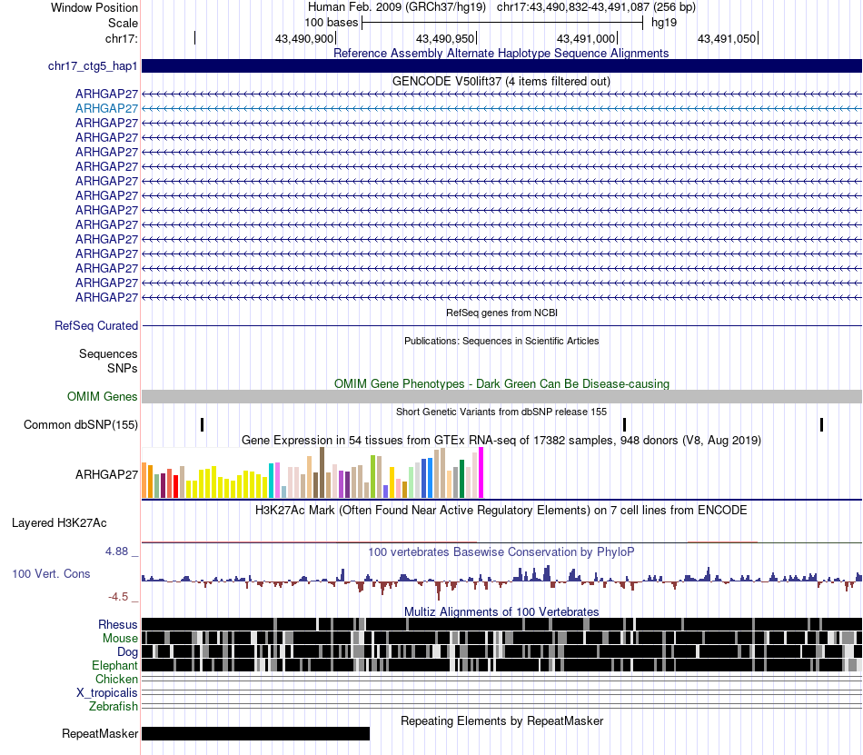This screenshot has height=755, width=863.
Task: Click the 100 Vert. Cons label
Action: [x=51, y=574]
